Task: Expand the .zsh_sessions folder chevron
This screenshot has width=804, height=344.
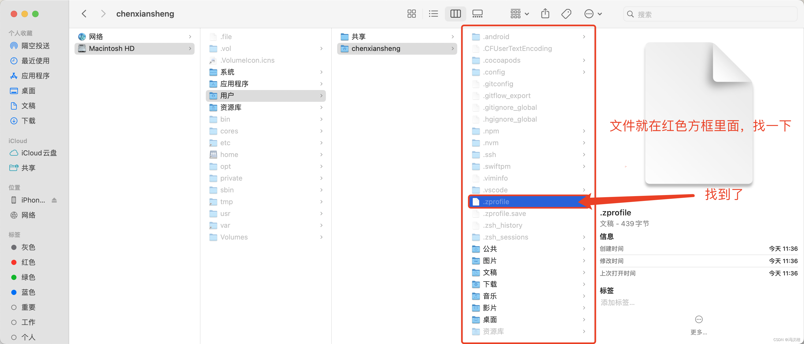Action: click(584, 237)
